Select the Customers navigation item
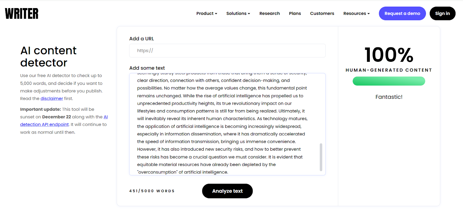 pos(322,13)
